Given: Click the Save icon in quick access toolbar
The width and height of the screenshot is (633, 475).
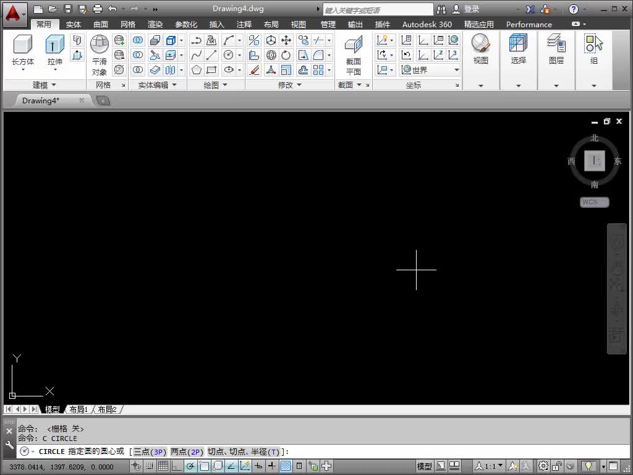Looking at the screenshot, I should [x=68, y=9].
